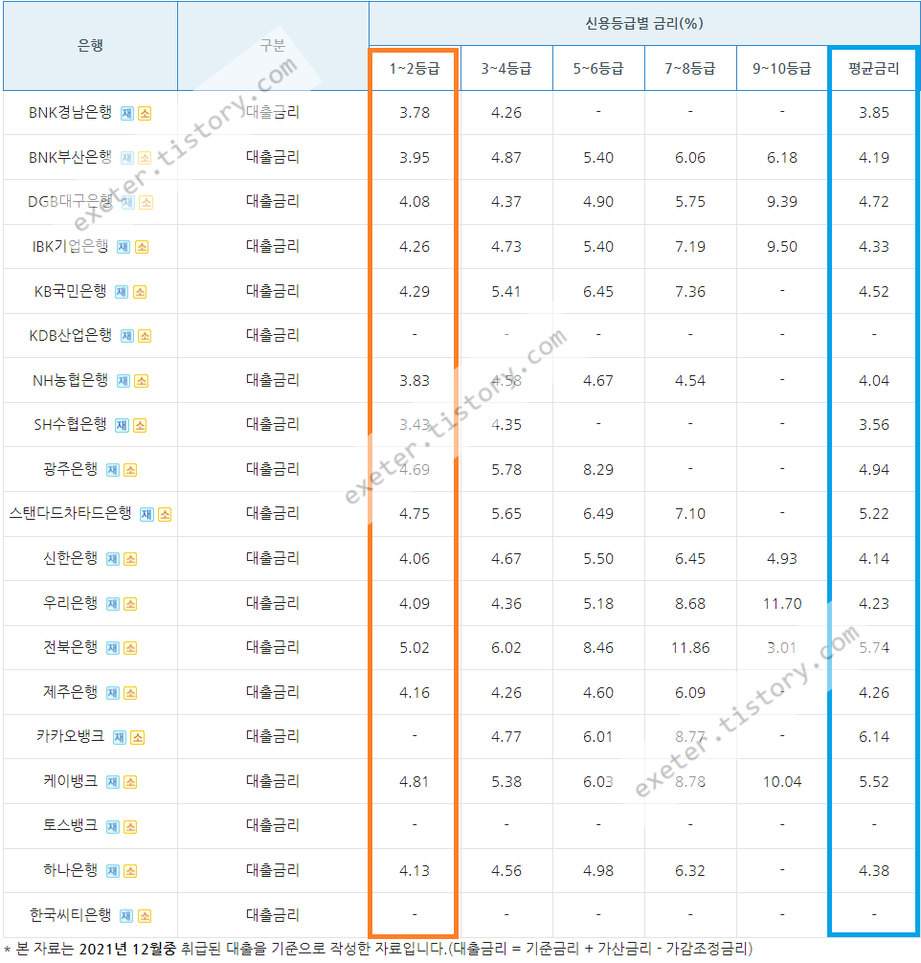The height and width of the screenshot is (963, 921).
Task: Click the blue 재 icon beside IBK기업은행
Action: tap(124, 247)
